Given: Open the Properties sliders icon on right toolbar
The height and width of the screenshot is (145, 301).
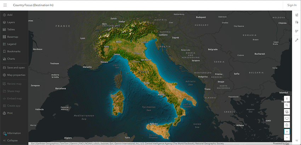Looking at the screenshot, I should click(x=297, y=15).
